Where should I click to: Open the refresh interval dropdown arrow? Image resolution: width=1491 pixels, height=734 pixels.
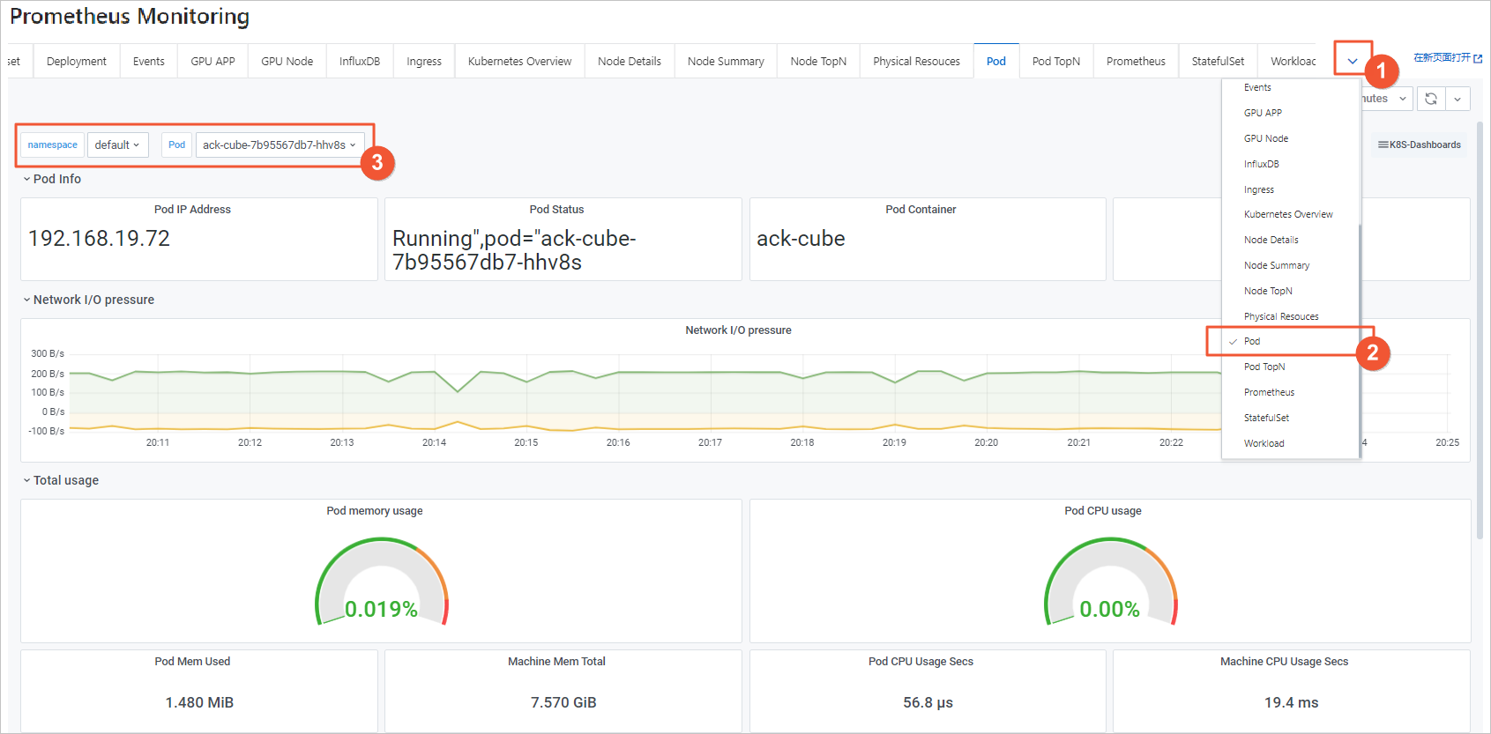coord(1457,99)
